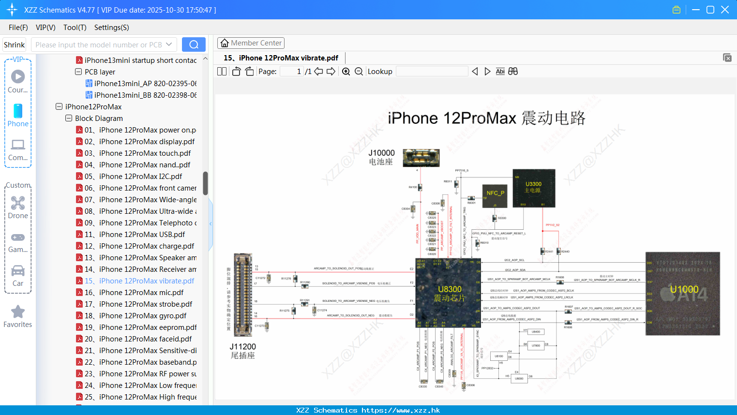Click the Page number field
The image size is (737, 415).
(292, 72)
